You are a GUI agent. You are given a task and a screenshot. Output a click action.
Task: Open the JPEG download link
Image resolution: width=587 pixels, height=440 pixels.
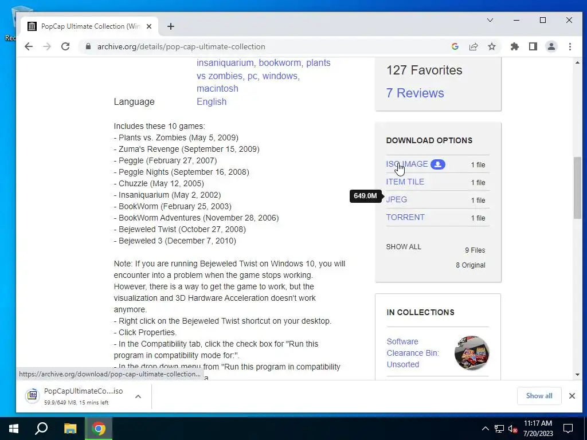point(397,199)
